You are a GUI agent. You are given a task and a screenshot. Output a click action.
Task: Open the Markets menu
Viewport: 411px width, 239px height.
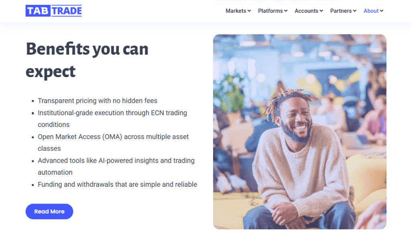(236, 11)
